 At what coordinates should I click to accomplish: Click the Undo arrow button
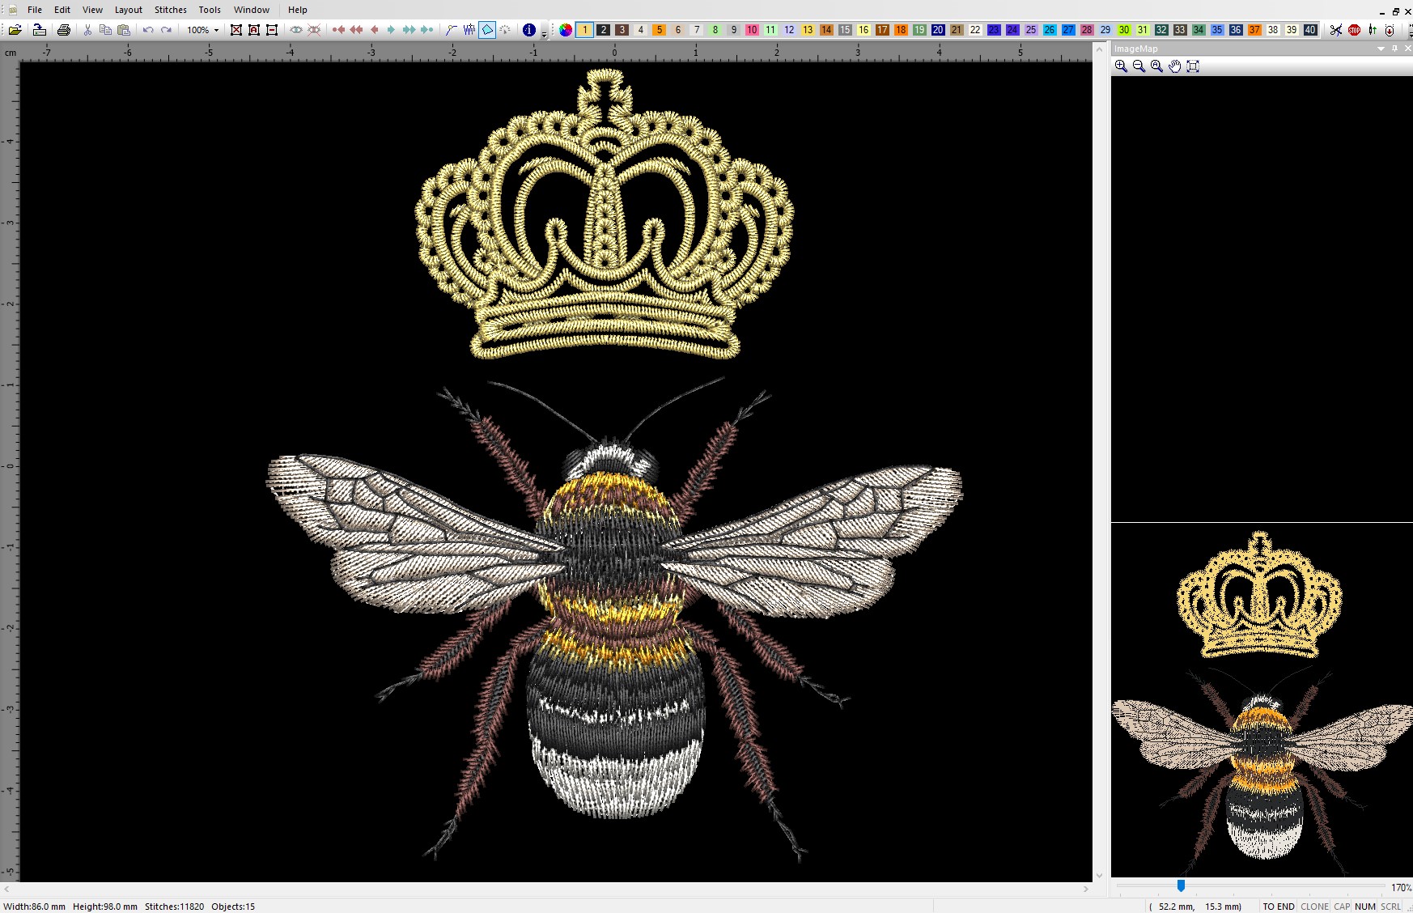pyautogui.click(x=148, y=30)
